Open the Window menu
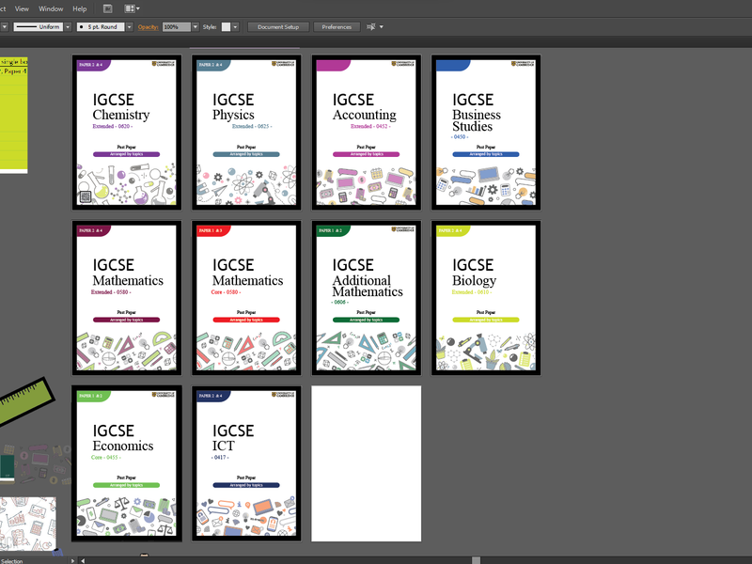This screenshot has height=564, width=752. click(x=51, y=8)
